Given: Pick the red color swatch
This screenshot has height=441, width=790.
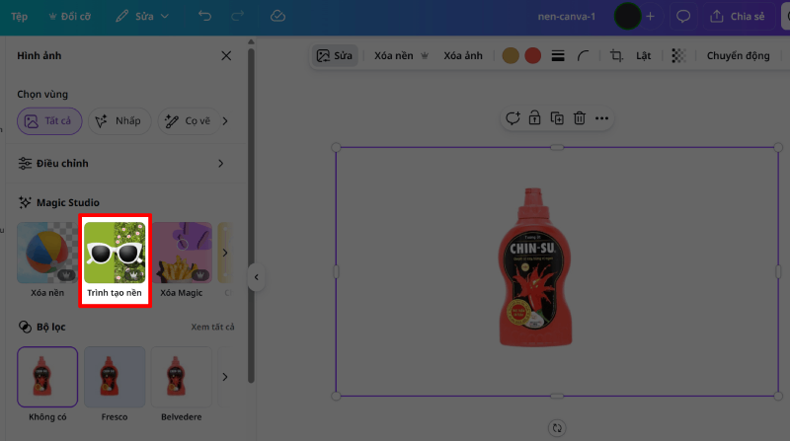Looking at the screenshot, I should (x=532, y=56).
